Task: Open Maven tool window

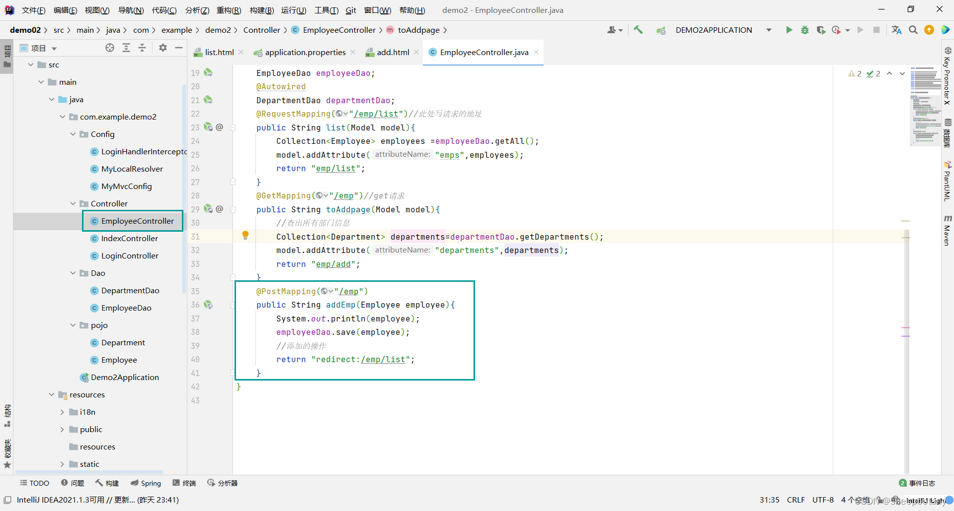Action: pos(948,231)
